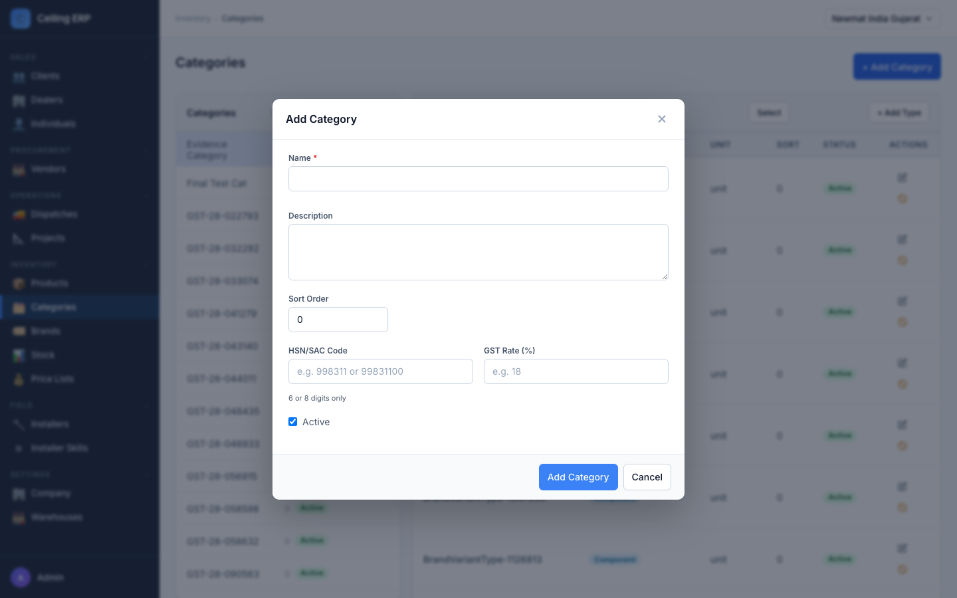Image resolution: width=957 pixels, height=598 pixels.
Task: Open the Newmat India Gujarat company dropdown
Action: click(882, 19)
